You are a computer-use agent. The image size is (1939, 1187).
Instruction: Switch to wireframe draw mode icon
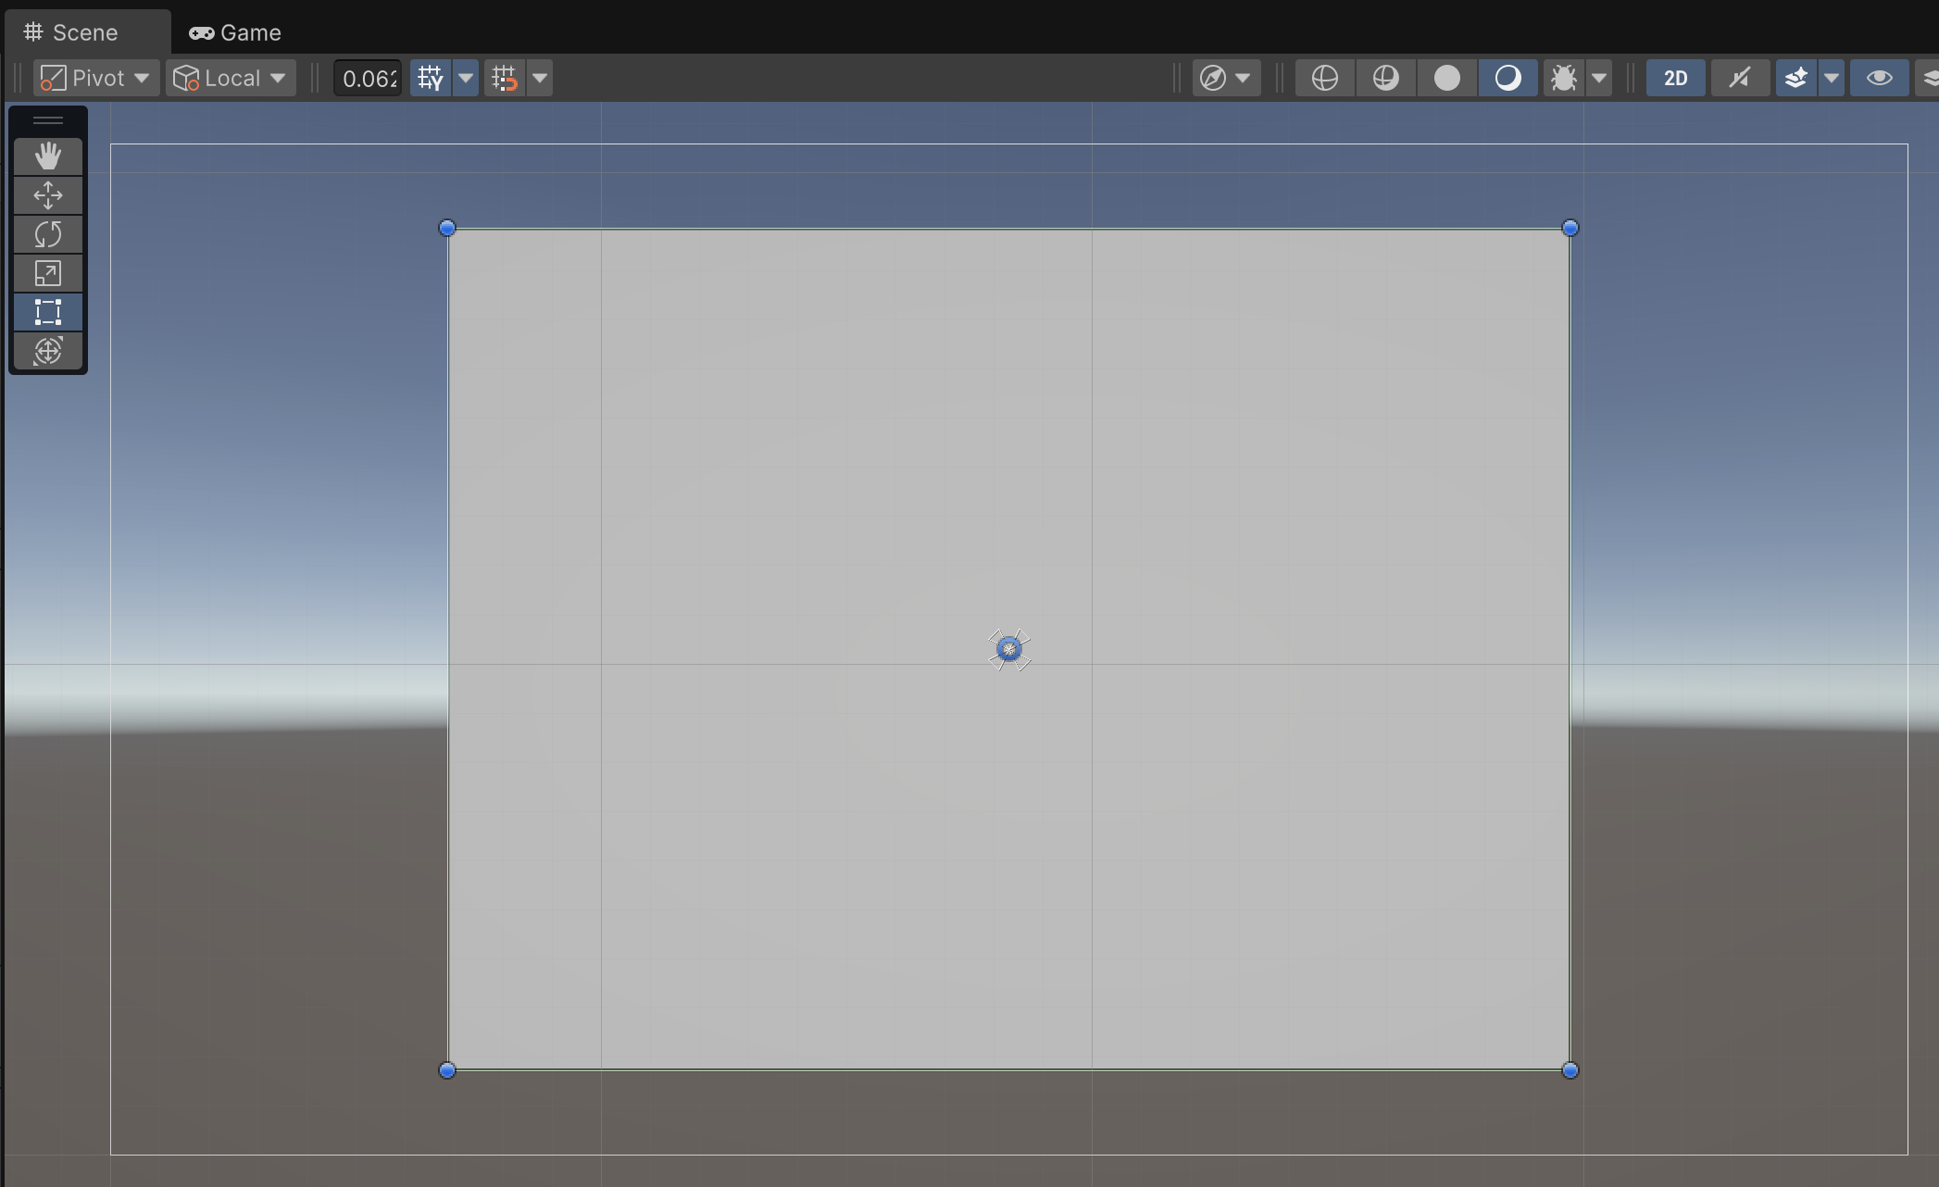1325,78
